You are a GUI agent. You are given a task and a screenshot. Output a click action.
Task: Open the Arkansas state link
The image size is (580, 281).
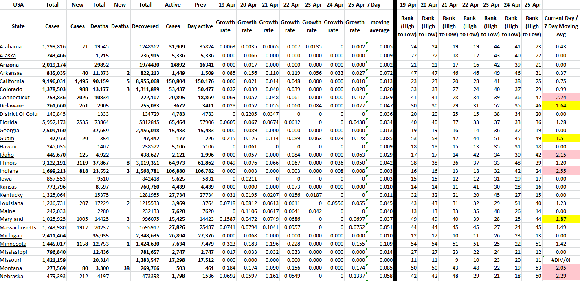click(x=11, y=73)
